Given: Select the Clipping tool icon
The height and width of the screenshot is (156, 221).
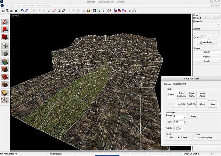Looking at the screenshot, I should [x=5, y=93].
